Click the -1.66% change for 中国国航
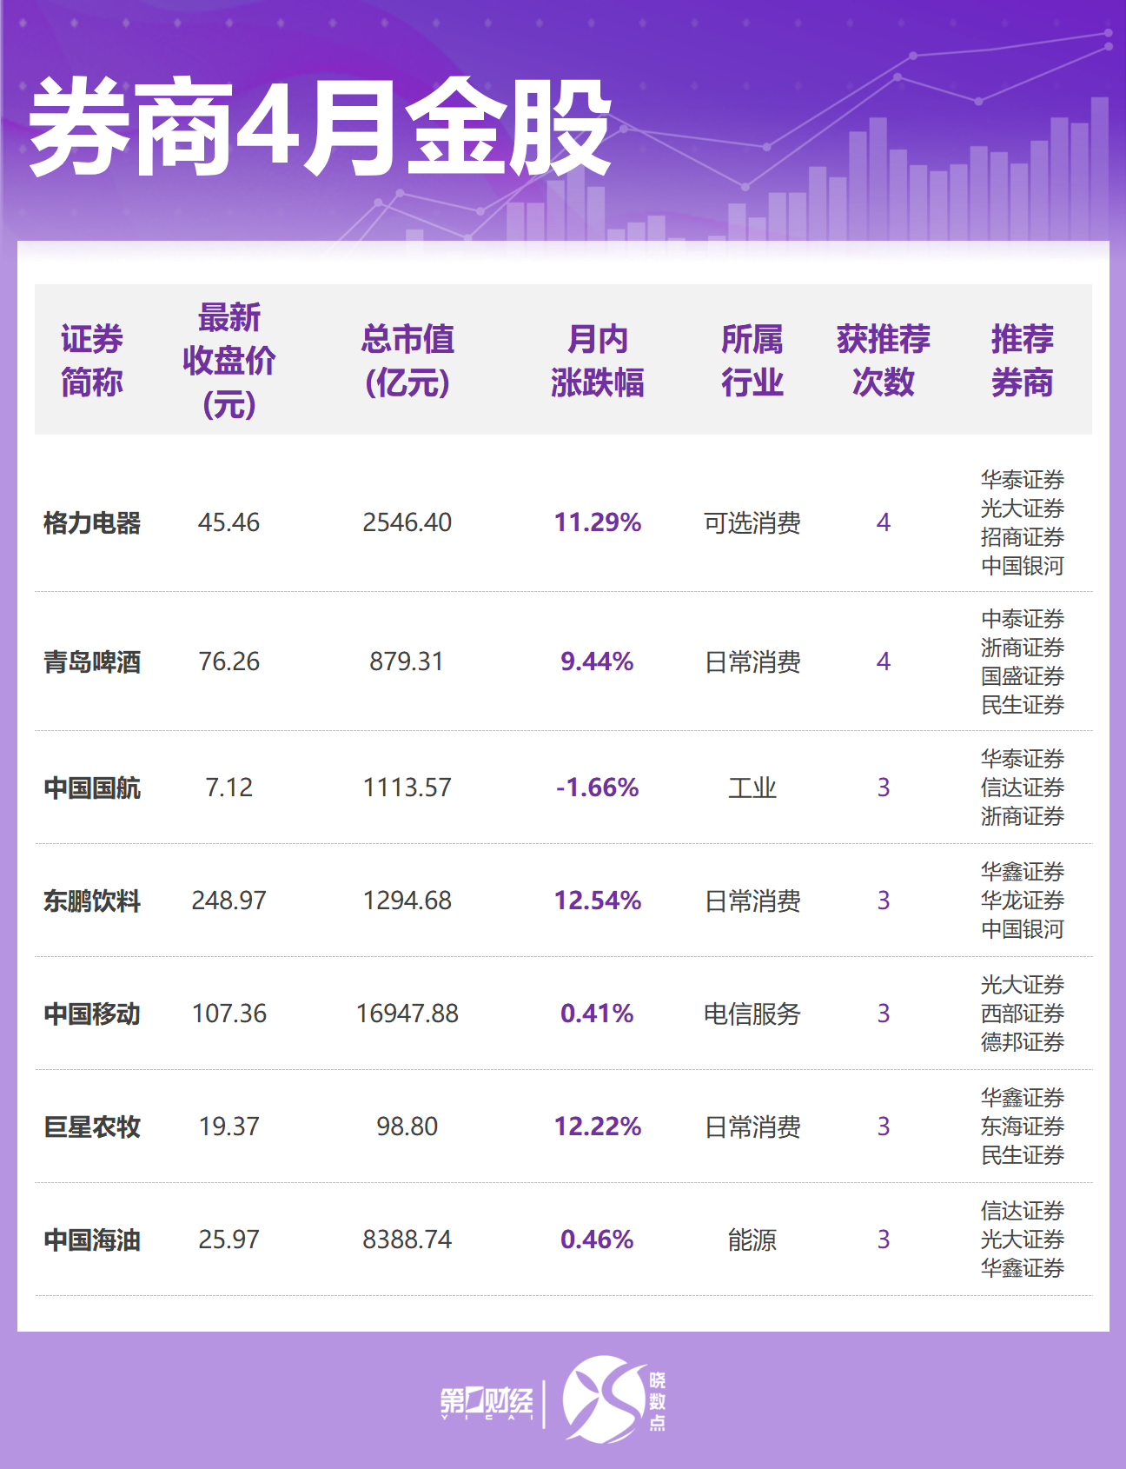 pyautogui.click(x=597, y=788)
